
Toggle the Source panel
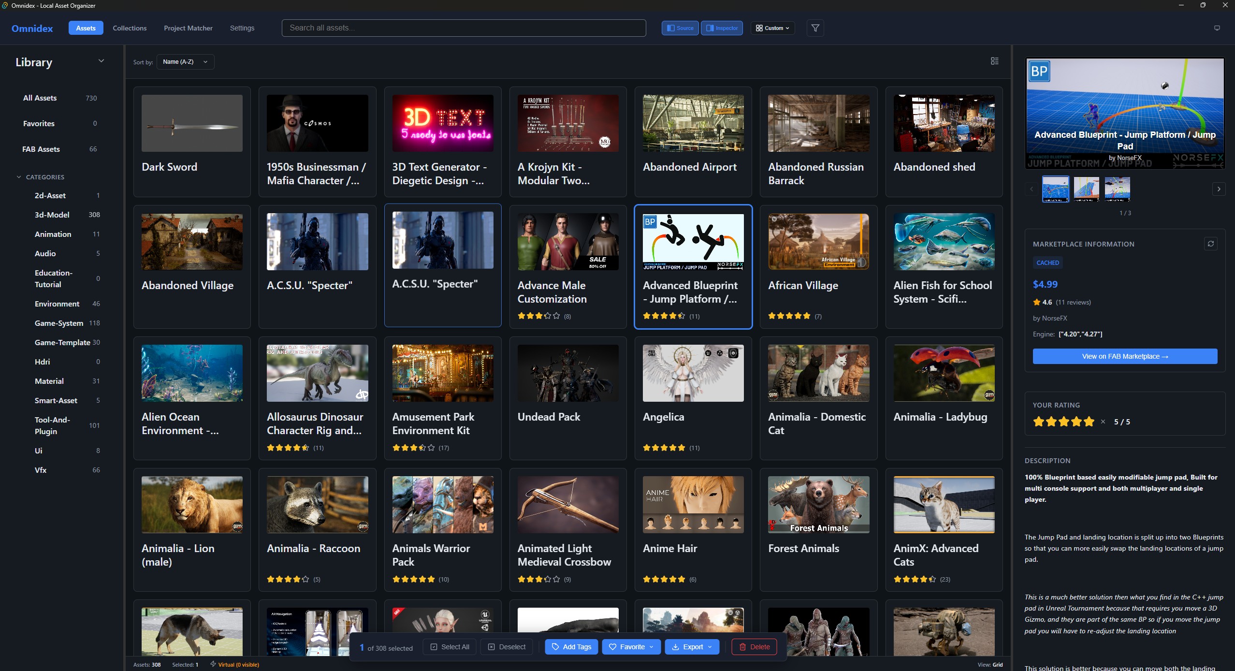(x=680, y=28)
